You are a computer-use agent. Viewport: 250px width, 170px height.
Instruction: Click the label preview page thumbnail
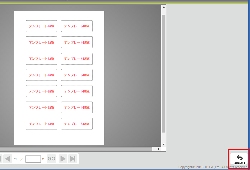(59, 78)
